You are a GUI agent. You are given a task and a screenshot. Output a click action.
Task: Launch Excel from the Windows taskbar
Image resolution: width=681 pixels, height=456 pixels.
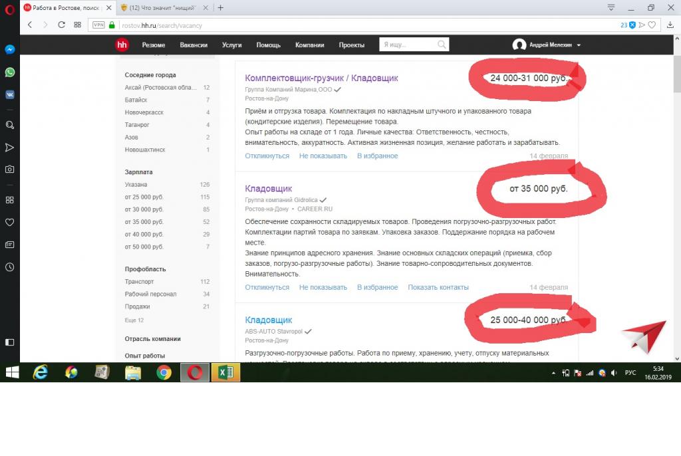(225, 372)
